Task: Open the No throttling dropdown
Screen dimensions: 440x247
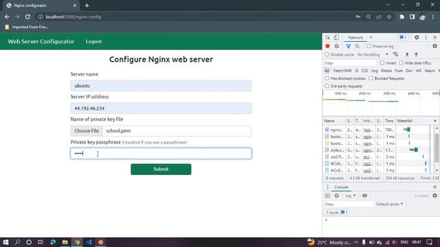Action: point(373,55)
